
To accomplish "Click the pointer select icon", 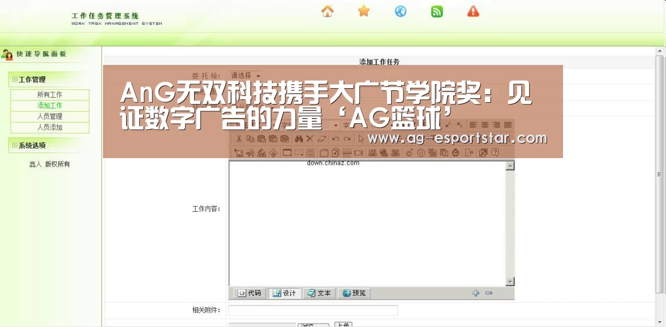I will coord(361,139).
